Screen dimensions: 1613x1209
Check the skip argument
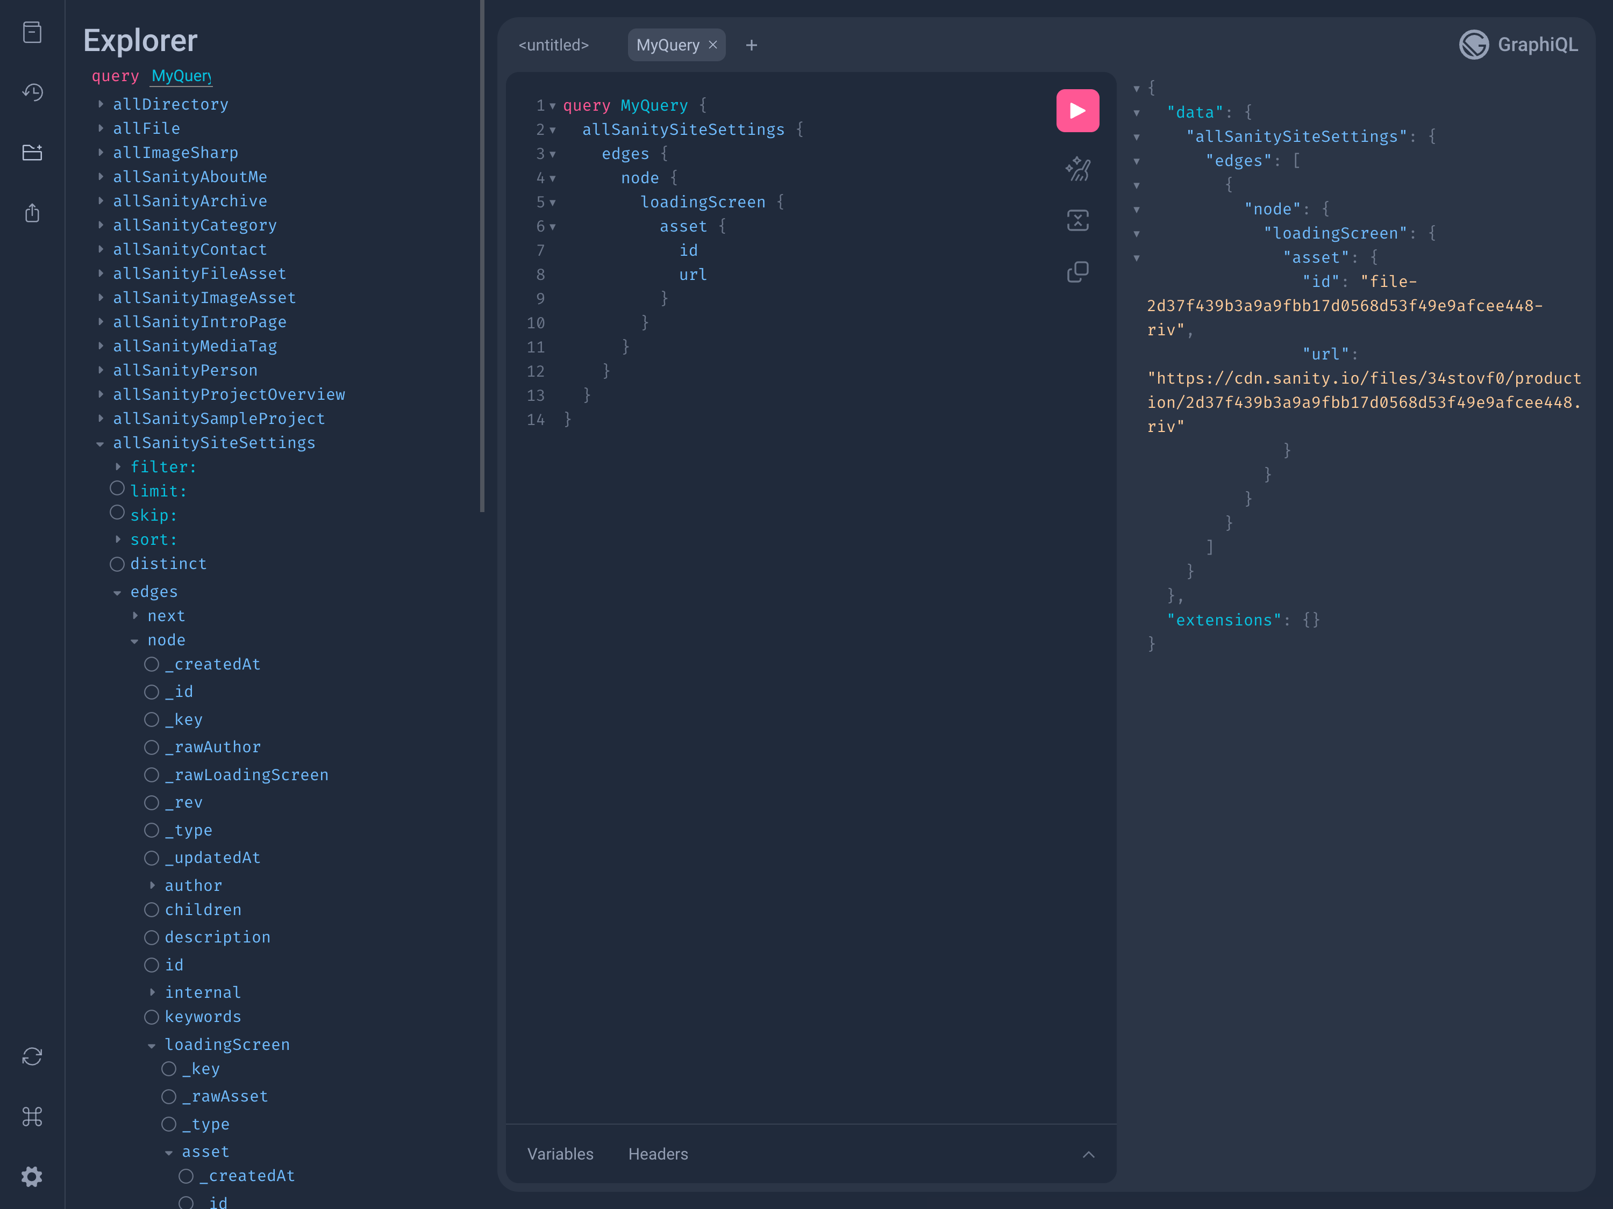coord(117,512)
